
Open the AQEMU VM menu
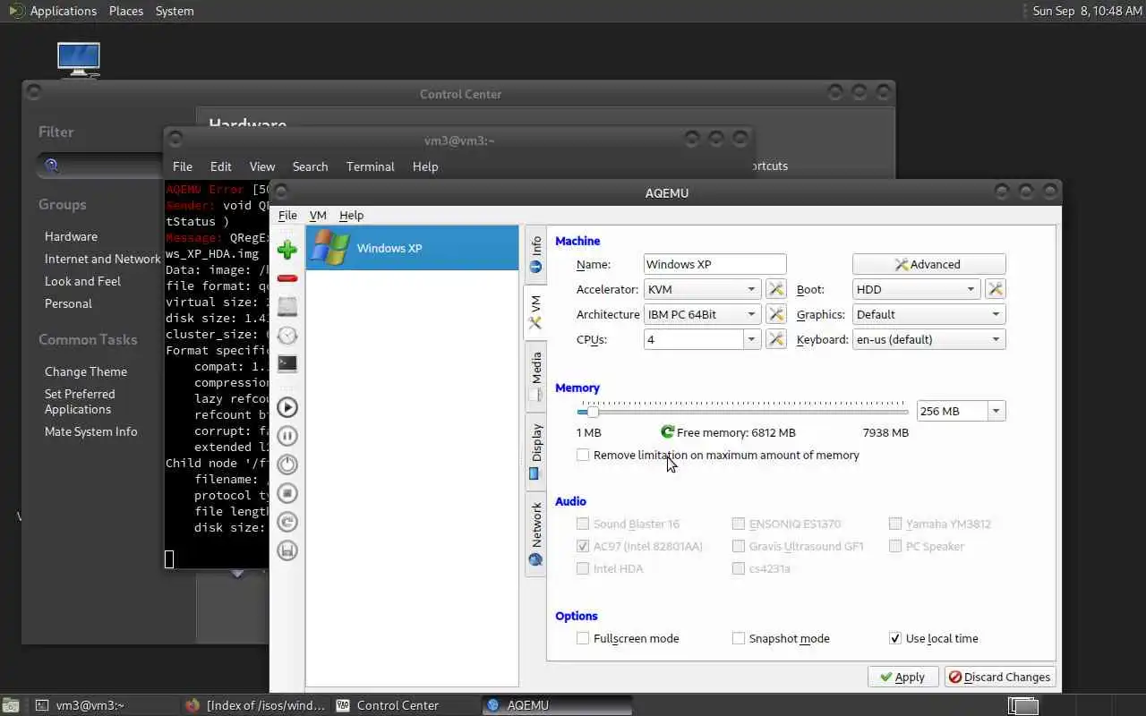318,215
